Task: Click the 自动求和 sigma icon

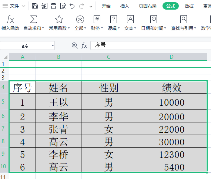Action: [33, 19]
